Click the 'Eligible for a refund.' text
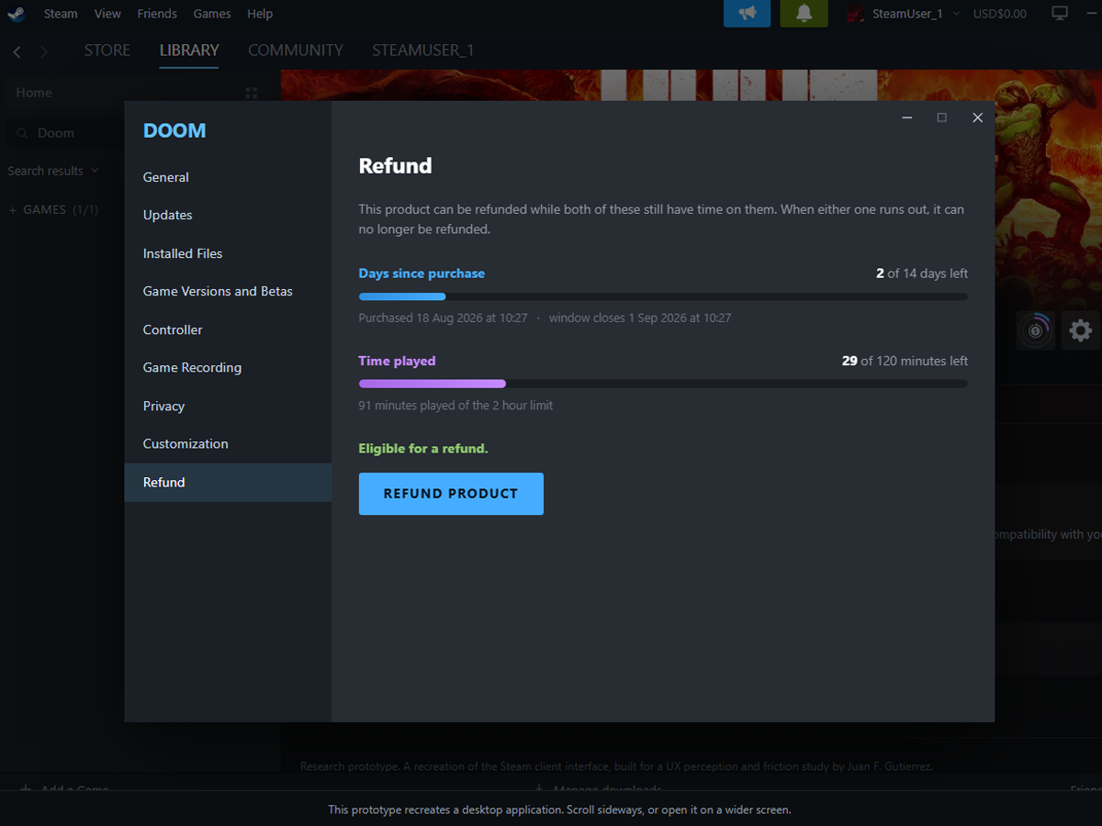 423,449
